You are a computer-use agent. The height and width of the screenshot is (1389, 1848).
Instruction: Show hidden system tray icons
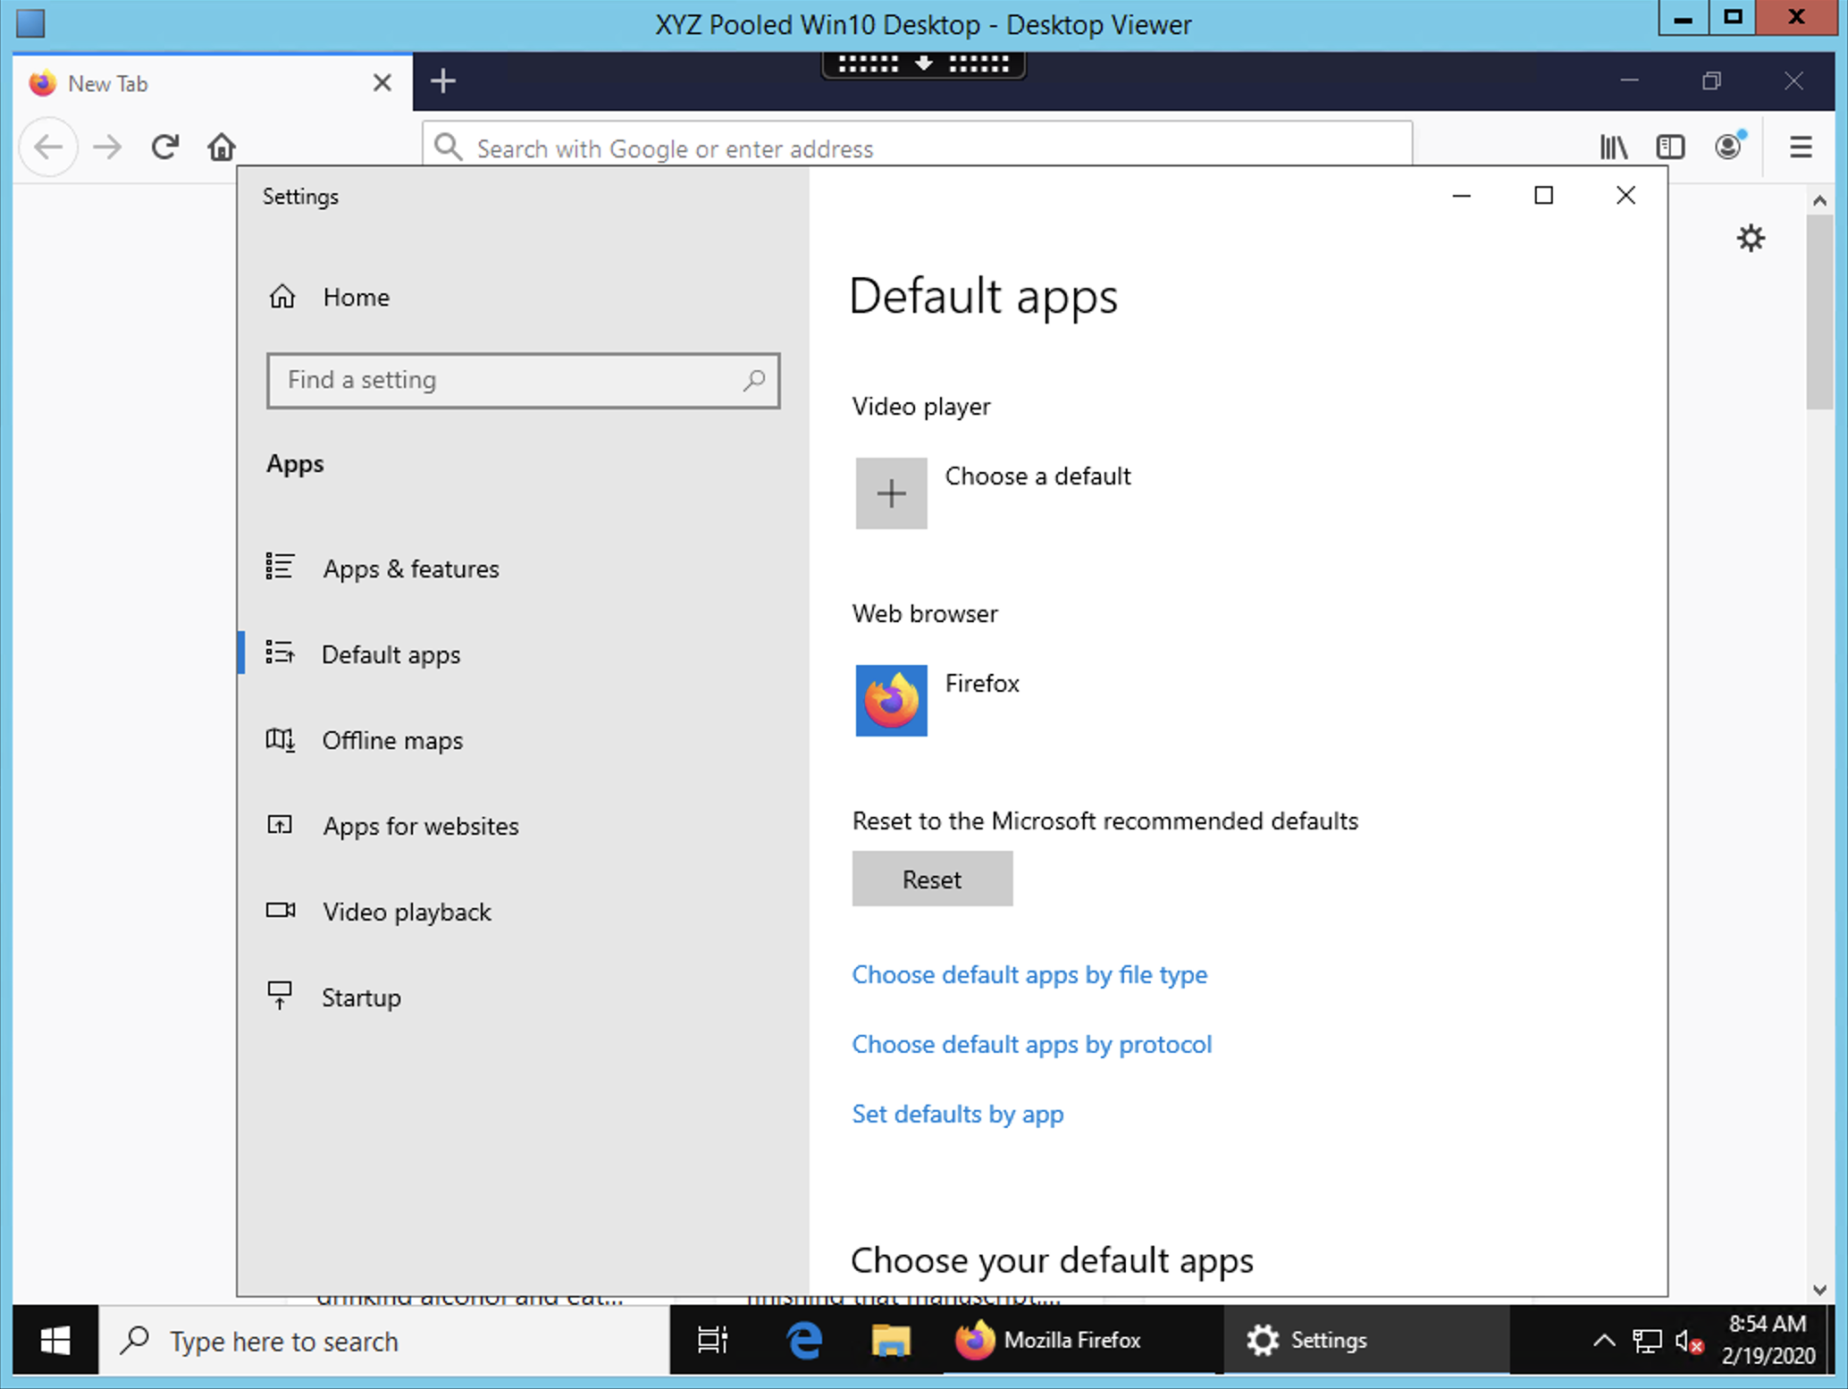coord(1603,1340)
